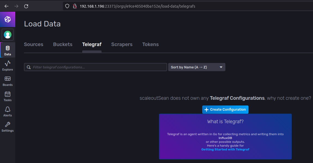The height and width of the screenshot is (163, 313).
Task: Open Getting Started with Telegraf link
Action: click(x=225, y=149)
